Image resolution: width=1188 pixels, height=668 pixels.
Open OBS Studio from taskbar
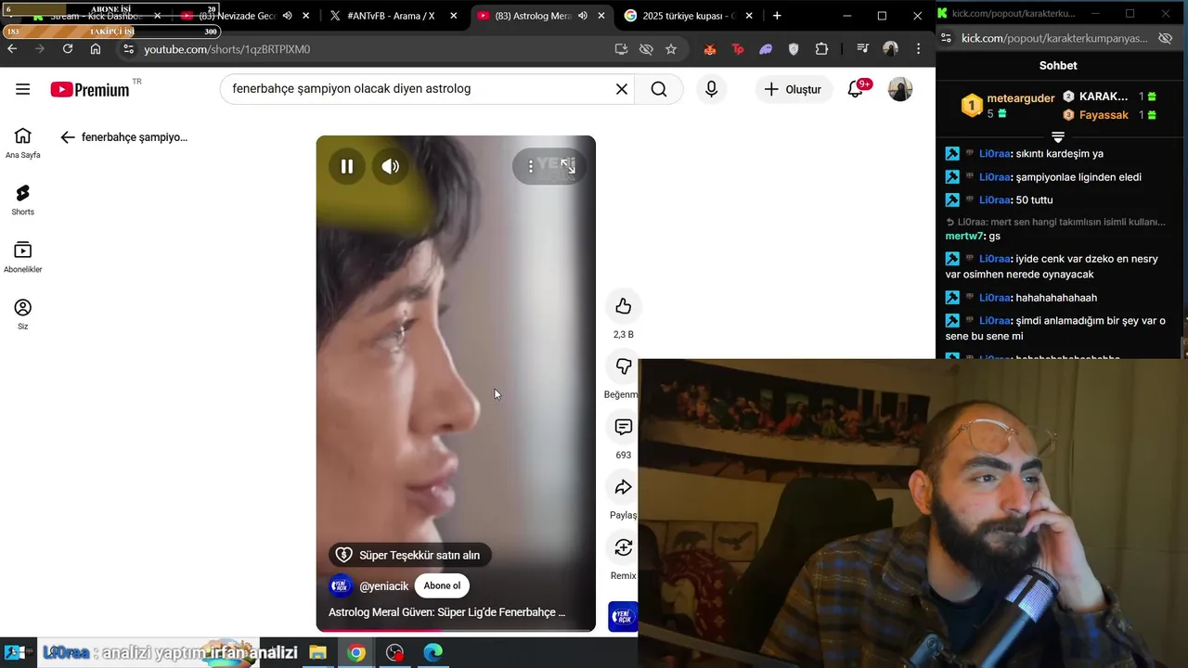click(395, 653)
